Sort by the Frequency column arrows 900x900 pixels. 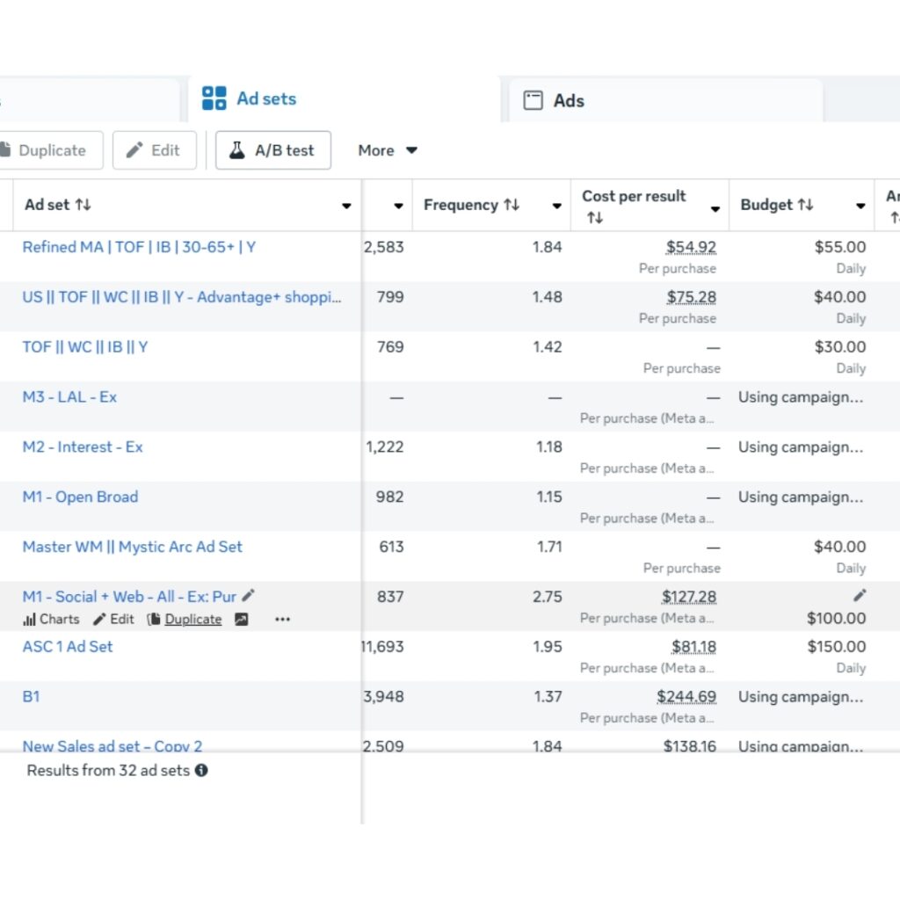click(x=511, y=205)
